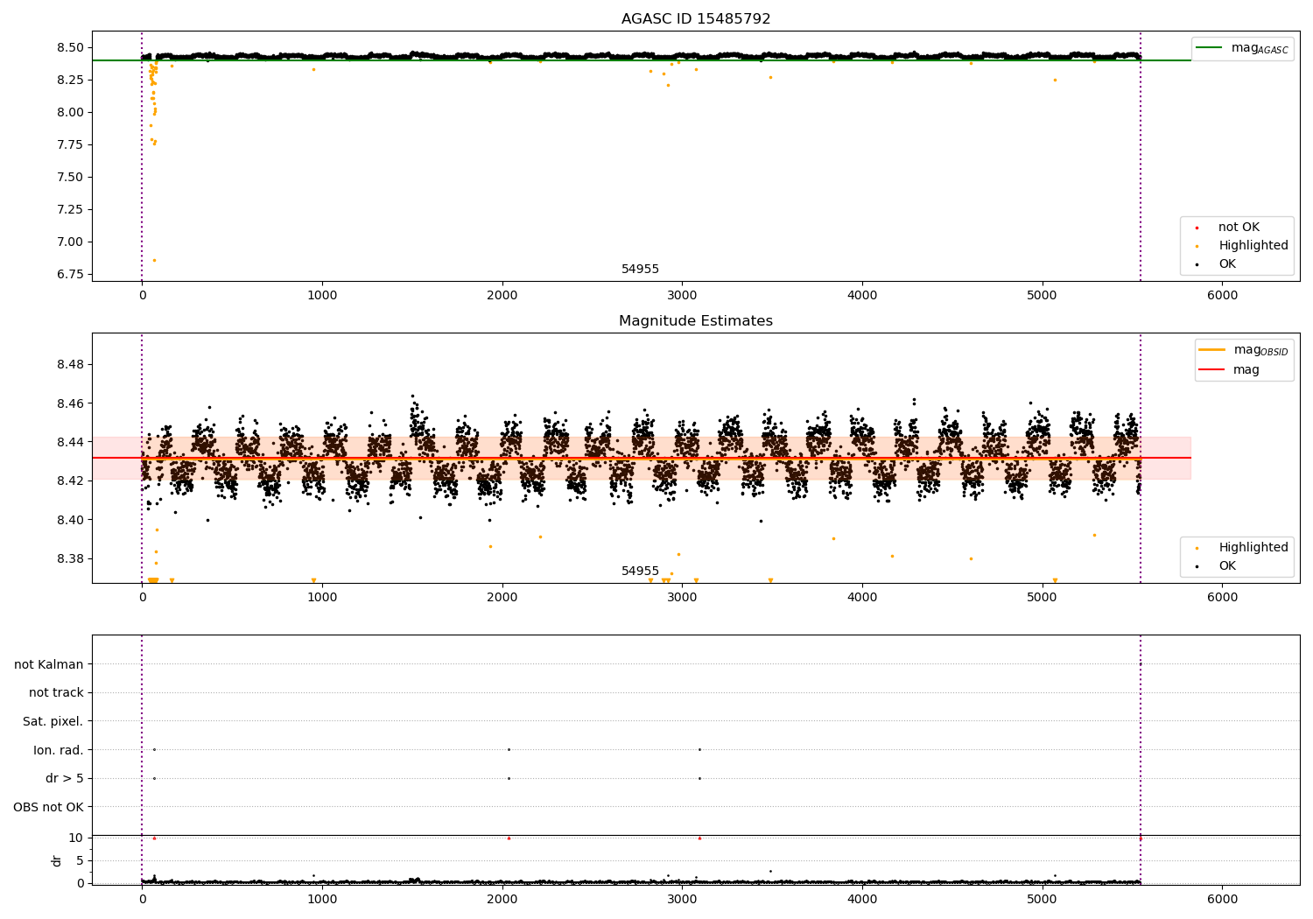The width and height of the screenshot is (1313, 919).
Task: Click the vertical 'dr' axis label
Action: [57, 860]
